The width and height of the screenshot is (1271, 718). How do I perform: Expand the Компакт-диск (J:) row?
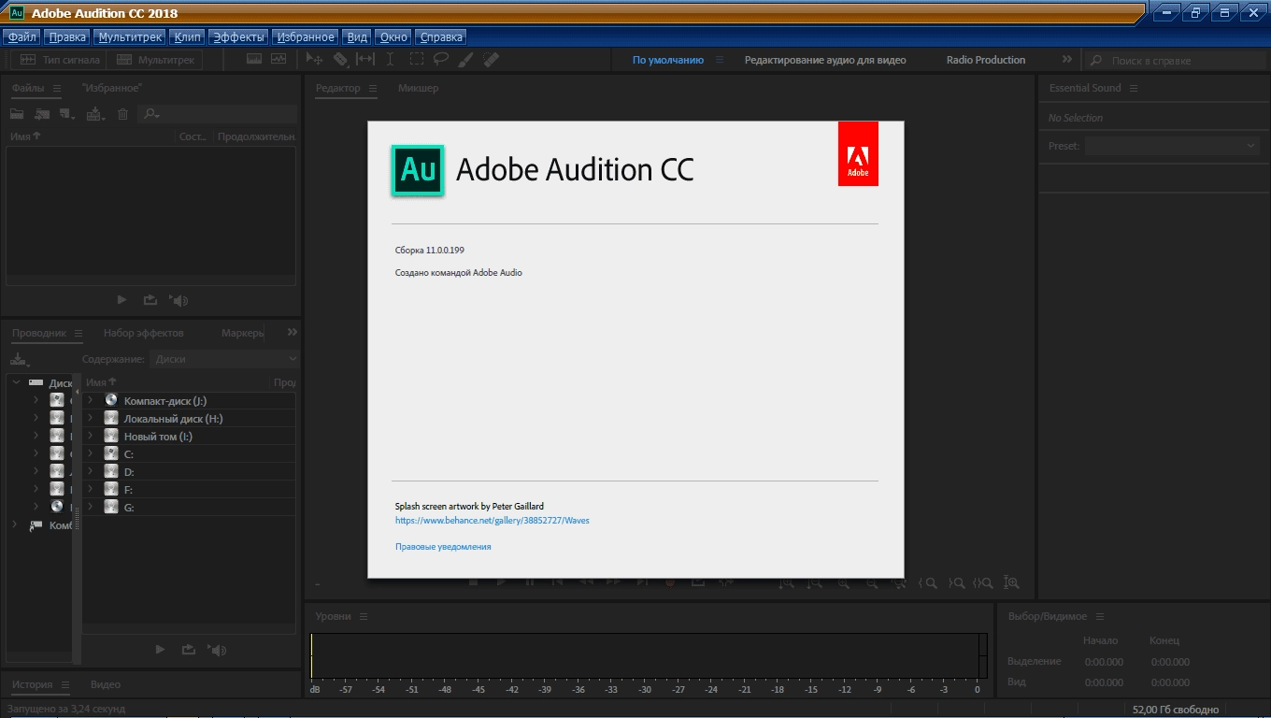click(x=91, y=400)
